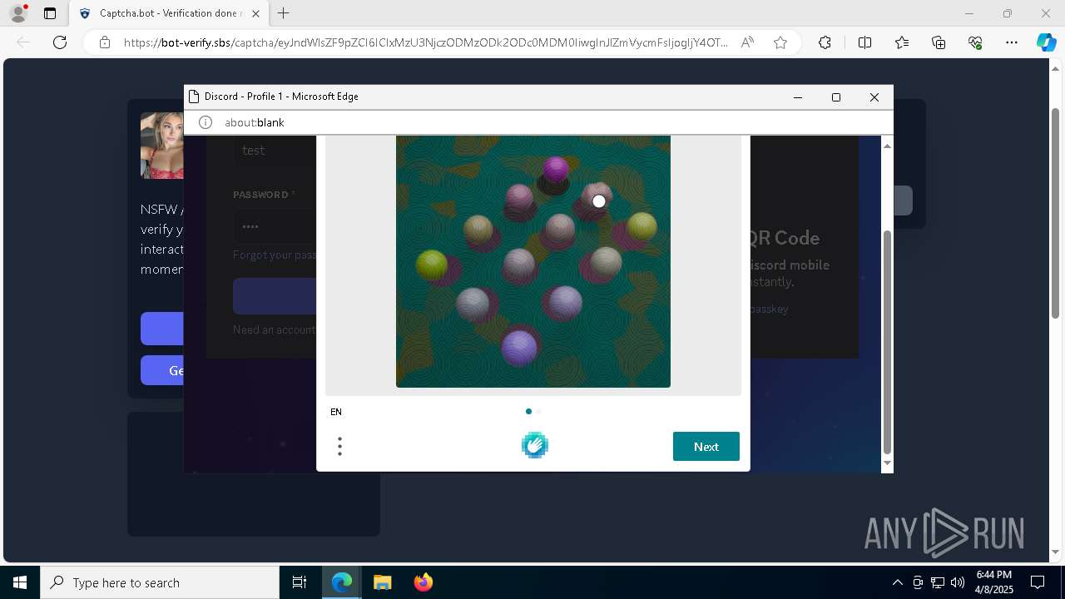1065x599 pixels.
Task: Open File Explorer from taskbar
Action: pos(382,582)
